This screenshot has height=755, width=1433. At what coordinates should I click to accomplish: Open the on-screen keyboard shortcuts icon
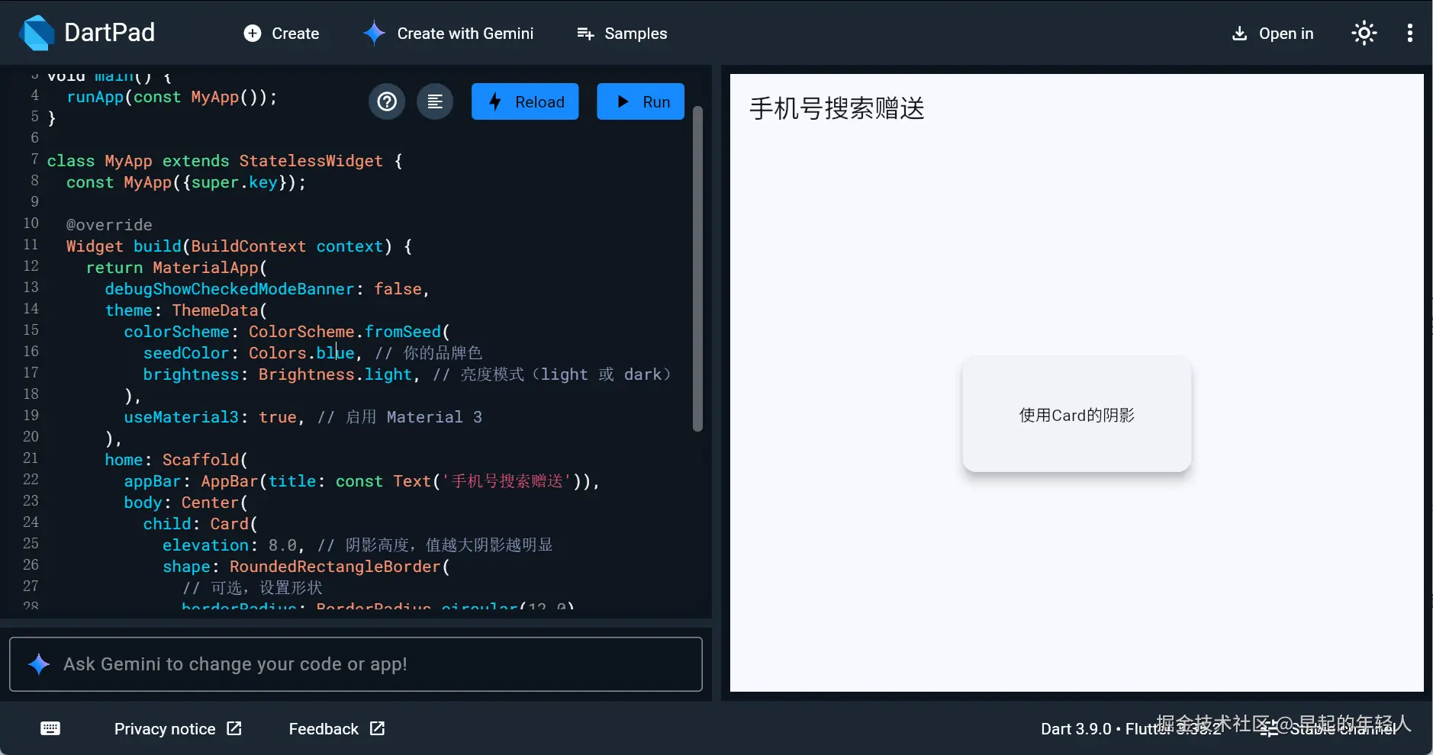pos(50,728)
